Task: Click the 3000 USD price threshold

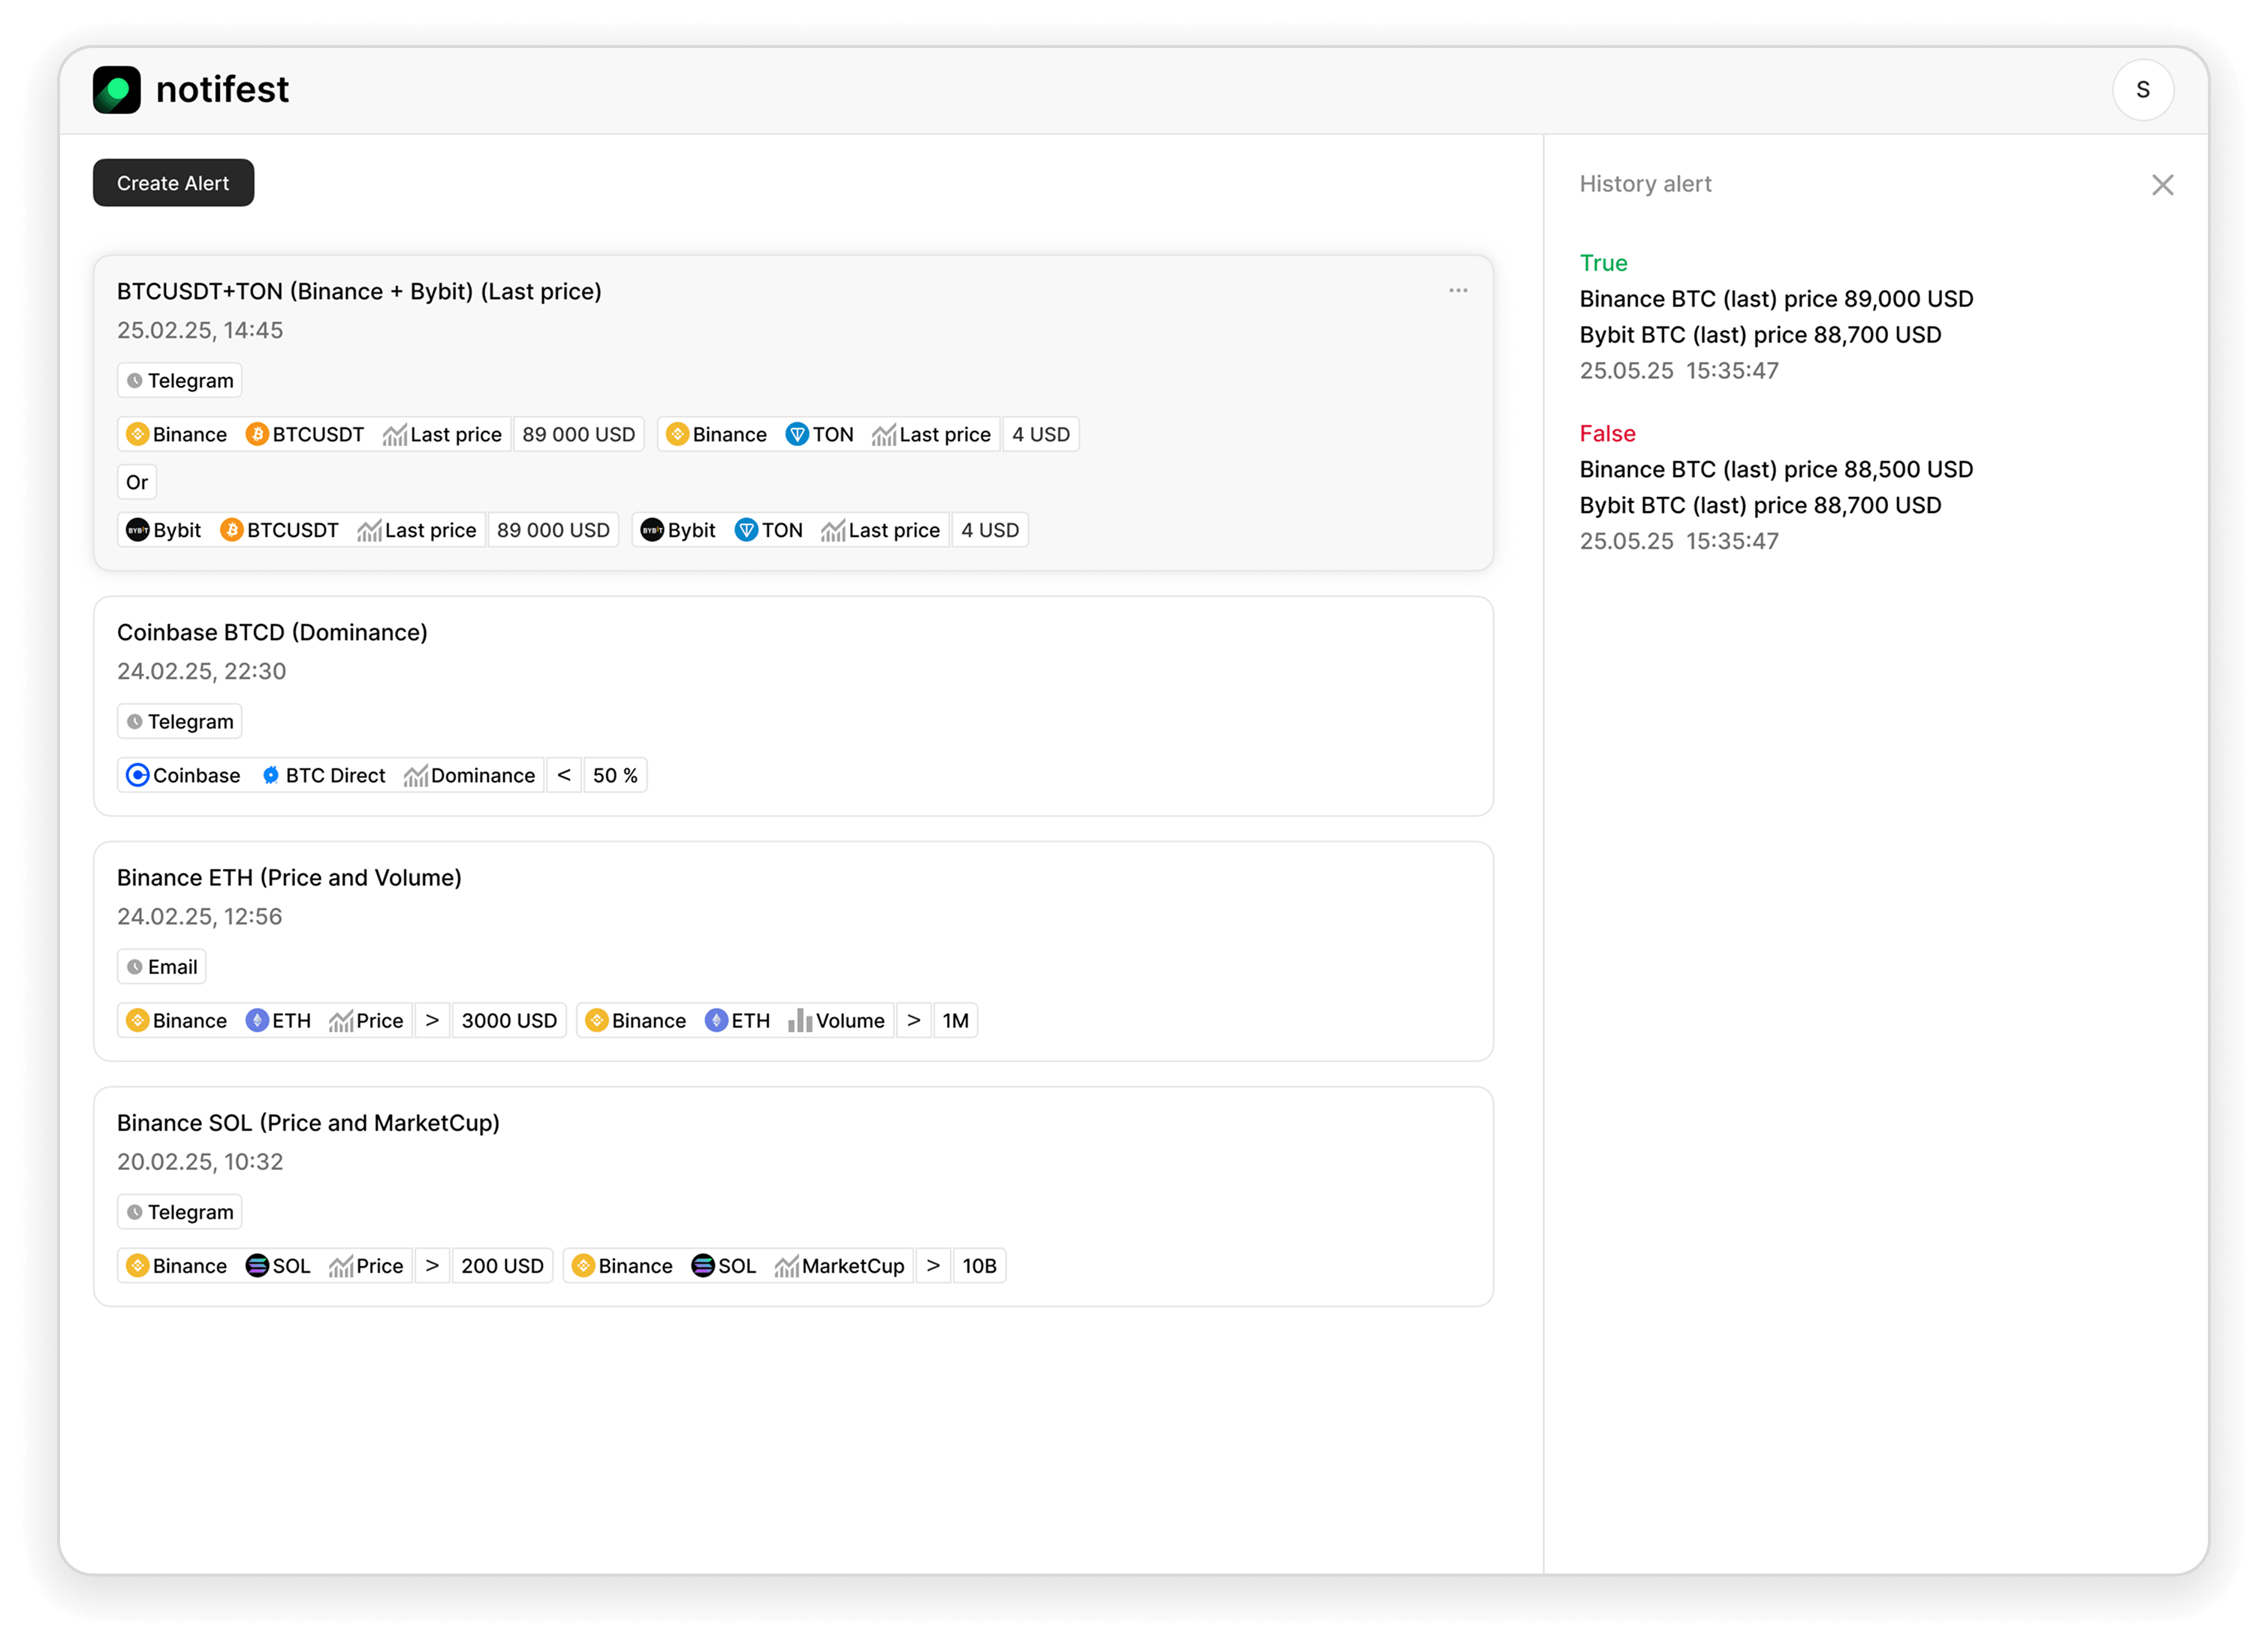Action: [x=509, y=1020]
